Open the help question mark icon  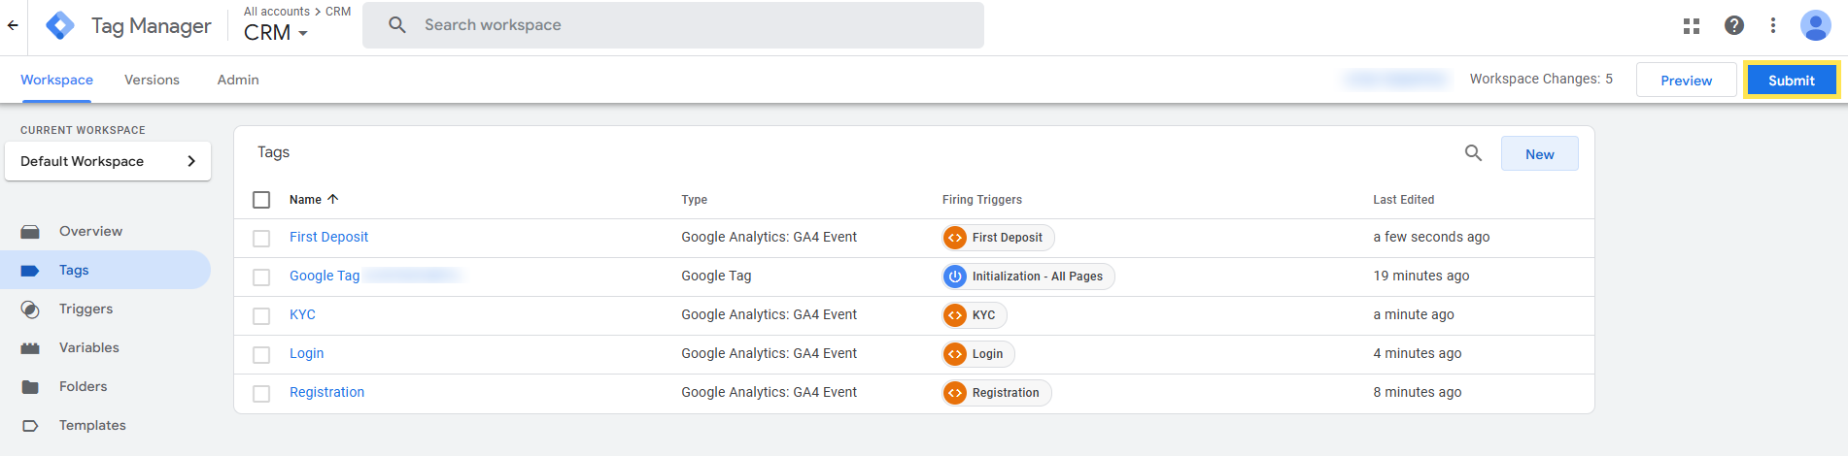(1734, 26)
